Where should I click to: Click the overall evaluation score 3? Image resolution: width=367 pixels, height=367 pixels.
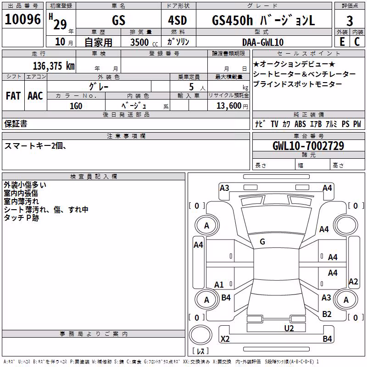click(350, 21)
